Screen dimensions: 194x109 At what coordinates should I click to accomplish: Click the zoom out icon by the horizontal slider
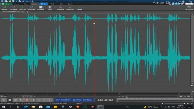(123, 97)
